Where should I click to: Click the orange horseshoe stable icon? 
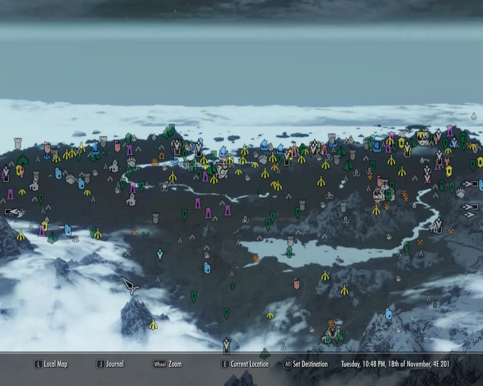pos(162,156)
